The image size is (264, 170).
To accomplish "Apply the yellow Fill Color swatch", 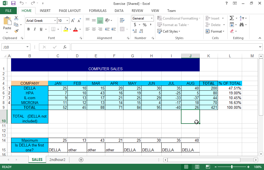I will point(66,29).
